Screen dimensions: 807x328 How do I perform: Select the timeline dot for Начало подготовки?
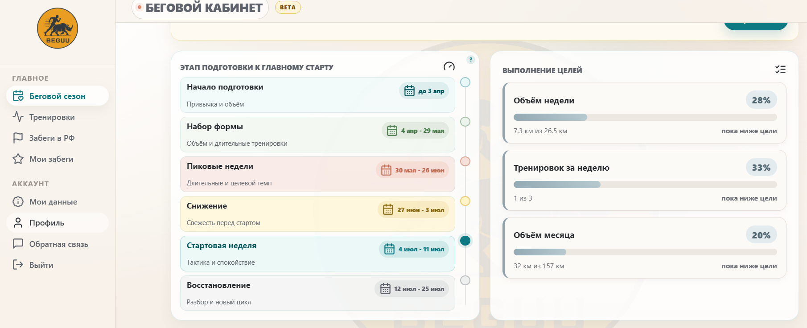click(465, 82)
